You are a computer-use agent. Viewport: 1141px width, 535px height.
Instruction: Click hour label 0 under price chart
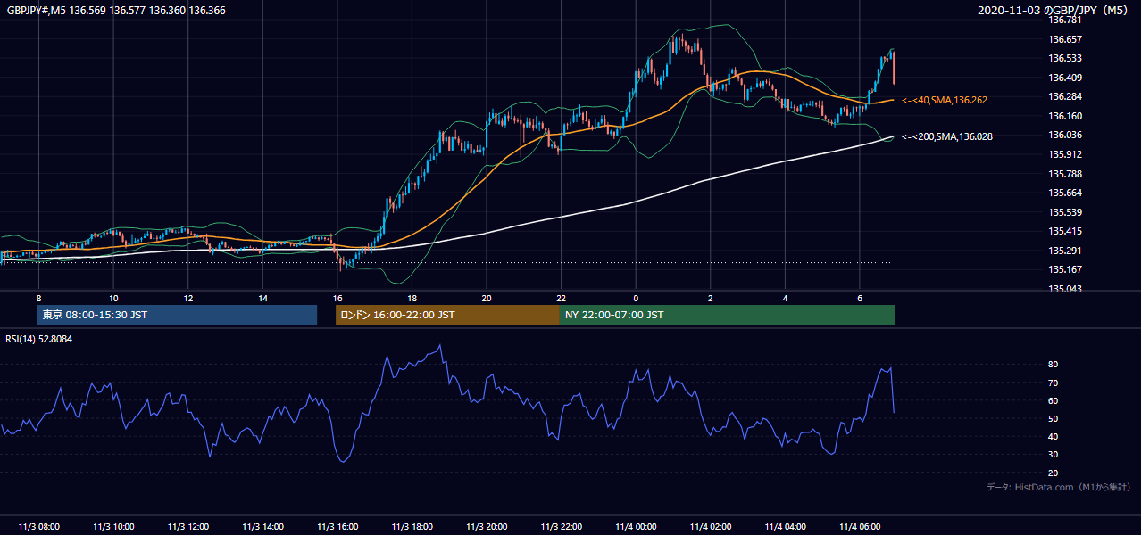coord(636,298)
